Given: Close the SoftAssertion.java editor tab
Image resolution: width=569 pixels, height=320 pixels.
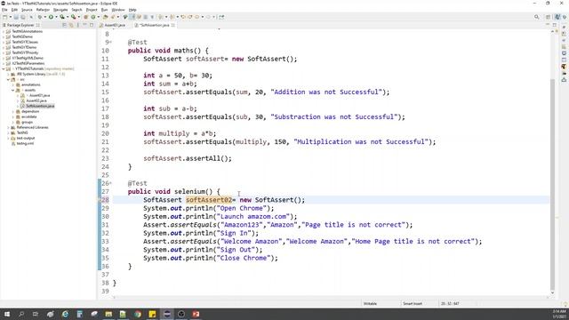Looking at the screenshot, I should (173, 25).
